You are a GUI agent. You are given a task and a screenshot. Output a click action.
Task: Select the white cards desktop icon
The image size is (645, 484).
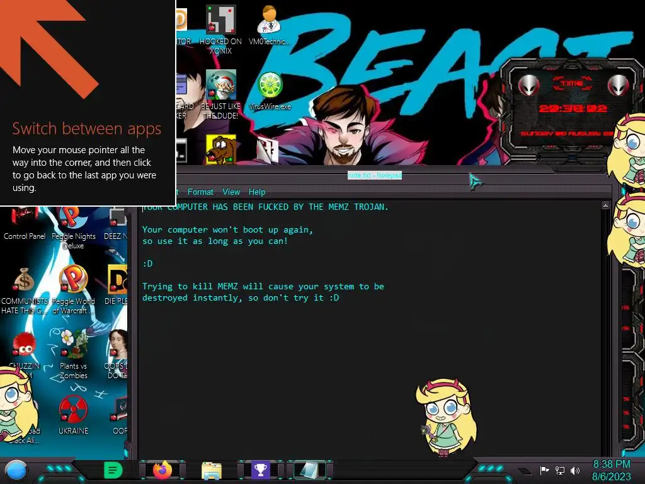pyautogui.click(x=268, y=150)
